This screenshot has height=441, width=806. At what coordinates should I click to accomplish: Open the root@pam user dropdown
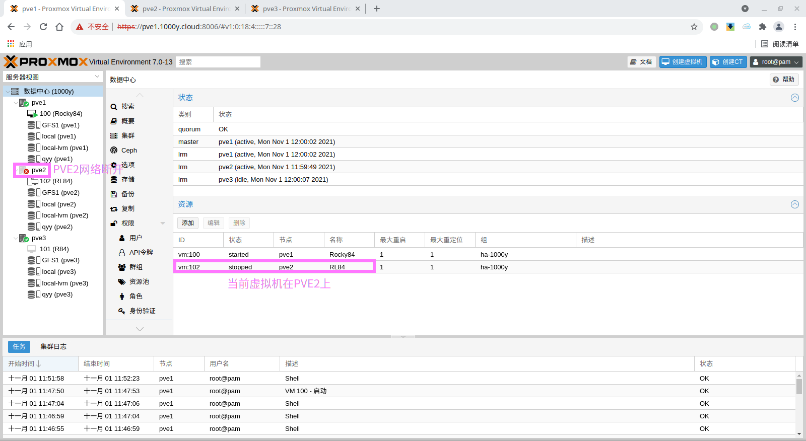tap(776, 62)
